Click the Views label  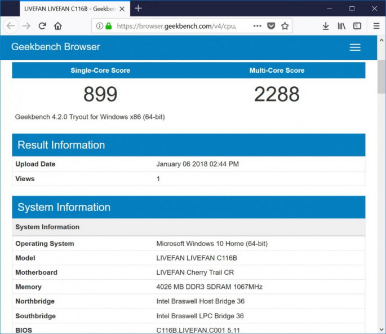coord(25,179)
